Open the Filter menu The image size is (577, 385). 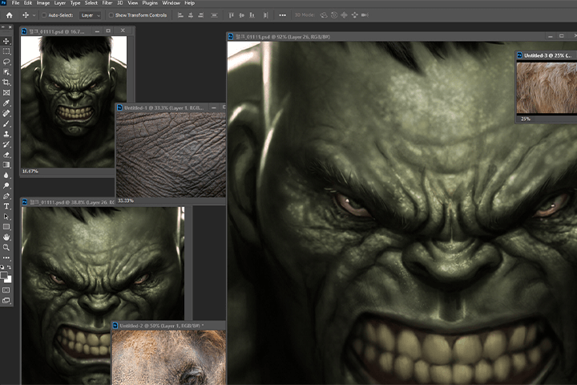(107, 3)
